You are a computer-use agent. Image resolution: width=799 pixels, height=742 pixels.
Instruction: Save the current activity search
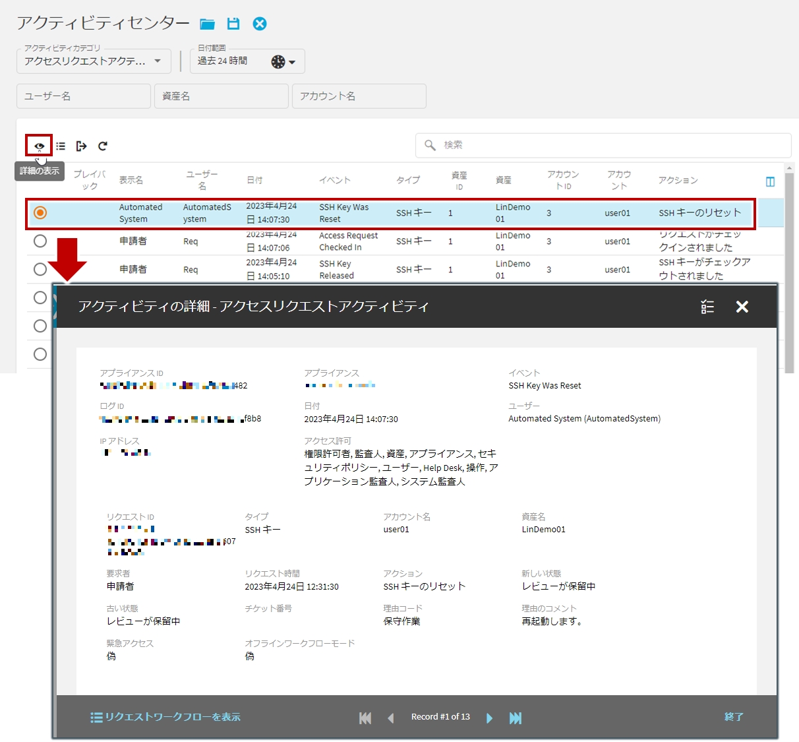(233, 24)
